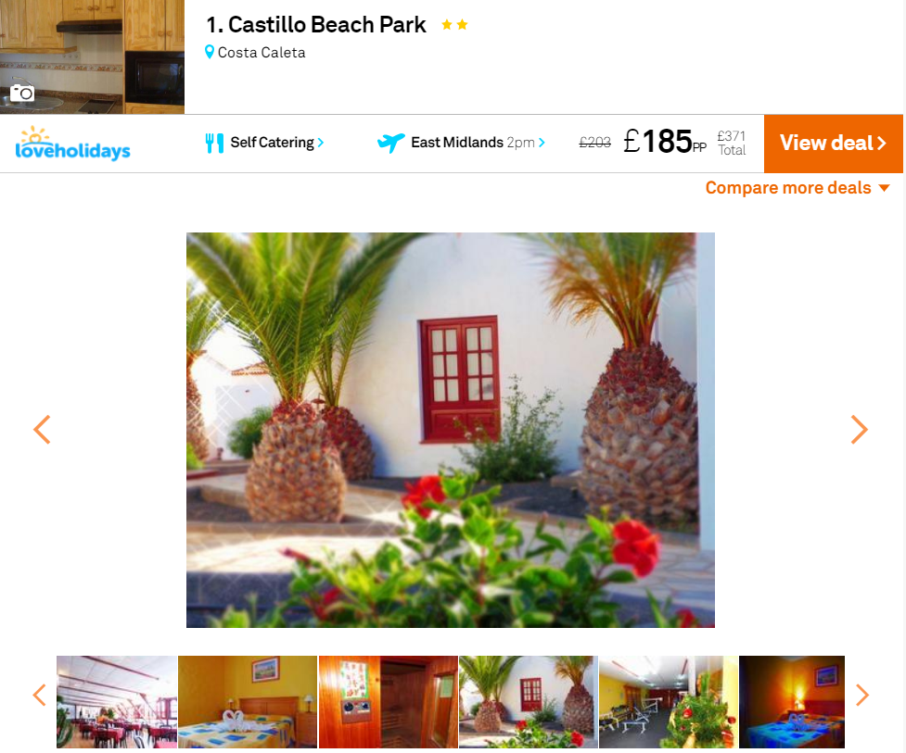906x753 pixels.
Task: Select the dimly lit bedroom thumbnail
Action: point(792,702)
